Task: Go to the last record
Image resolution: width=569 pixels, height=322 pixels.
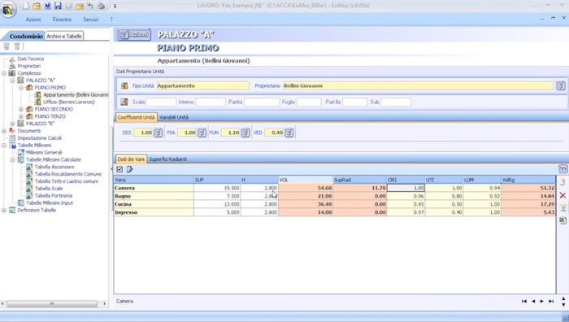Action: (551, 302)
